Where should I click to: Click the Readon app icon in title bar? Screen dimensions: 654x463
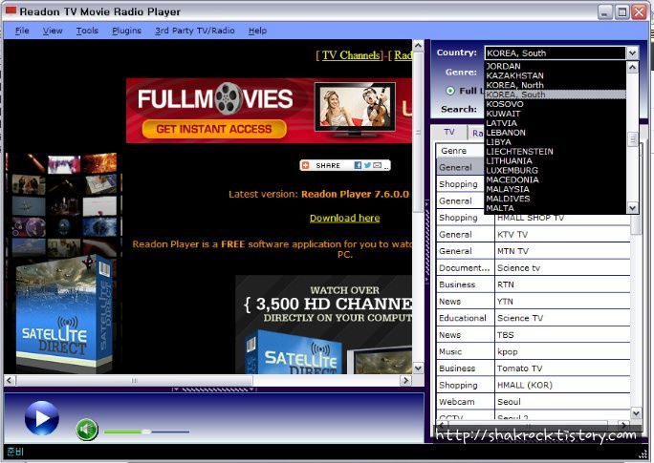point(11,10)
